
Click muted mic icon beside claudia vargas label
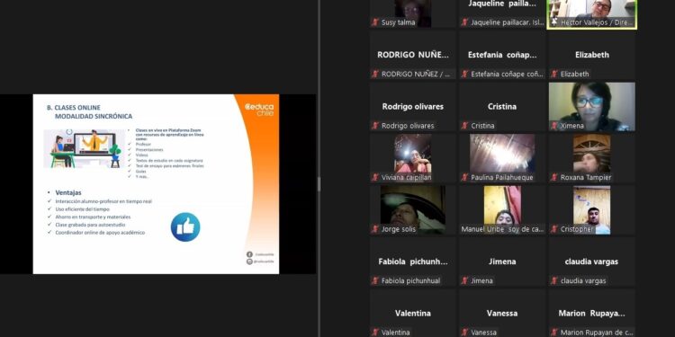(554, 280)
